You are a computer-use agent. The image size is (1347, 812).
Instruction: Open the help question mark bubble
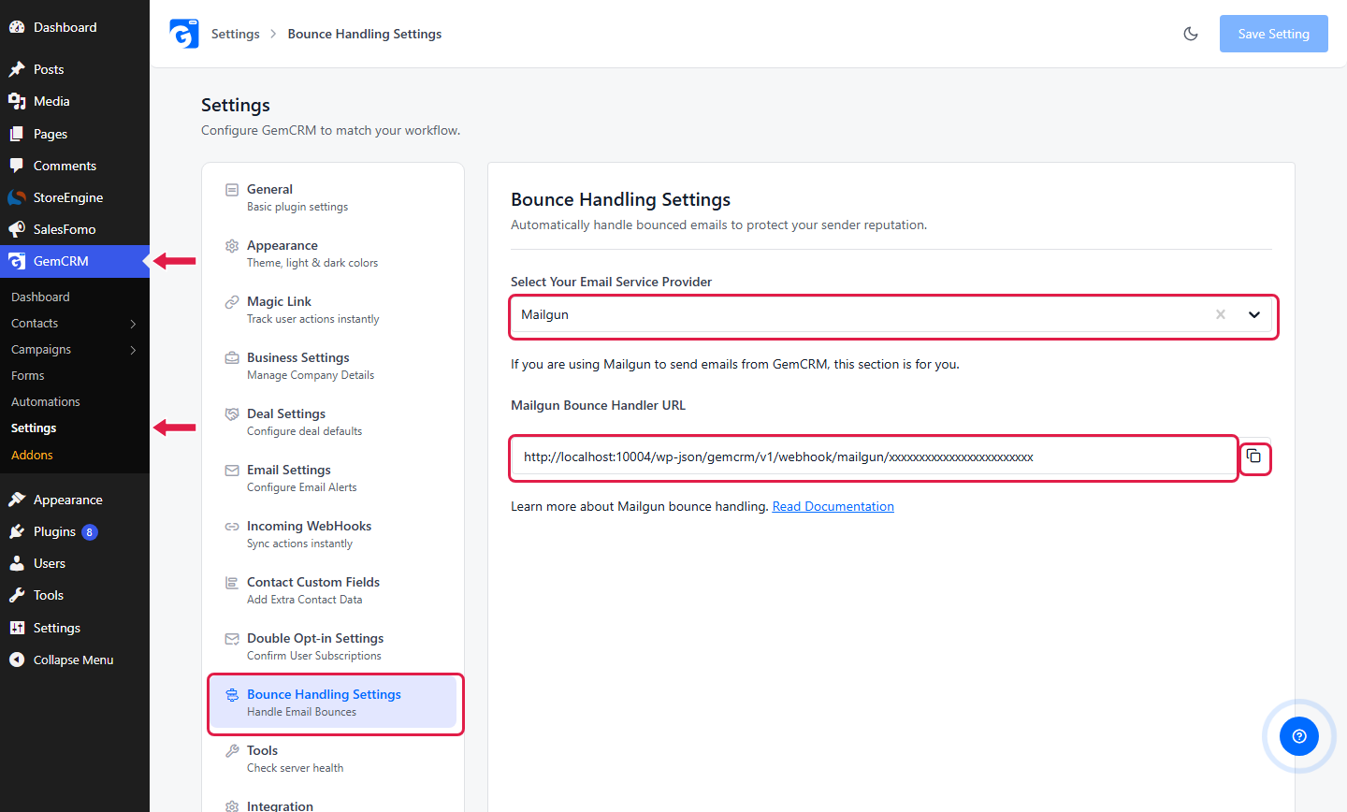pos(1298,736)
